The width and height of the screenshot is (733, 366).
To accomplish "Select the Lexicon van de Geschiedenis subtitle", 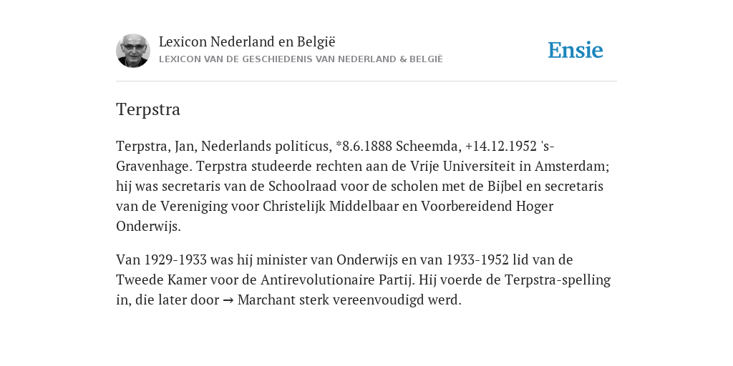I will [301, 59].
